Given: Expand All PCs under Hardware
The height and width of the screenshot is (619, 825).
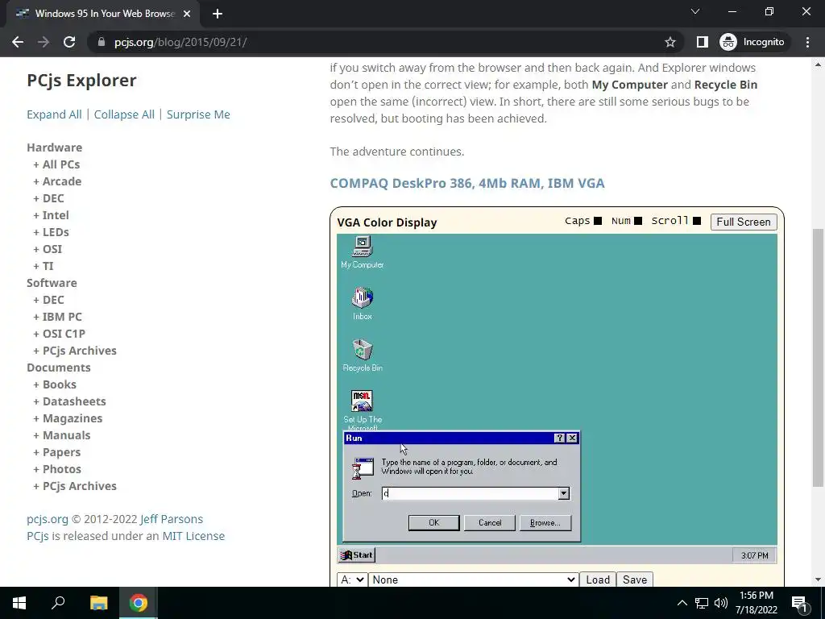Looking at the screenshot, I should 56,164.
